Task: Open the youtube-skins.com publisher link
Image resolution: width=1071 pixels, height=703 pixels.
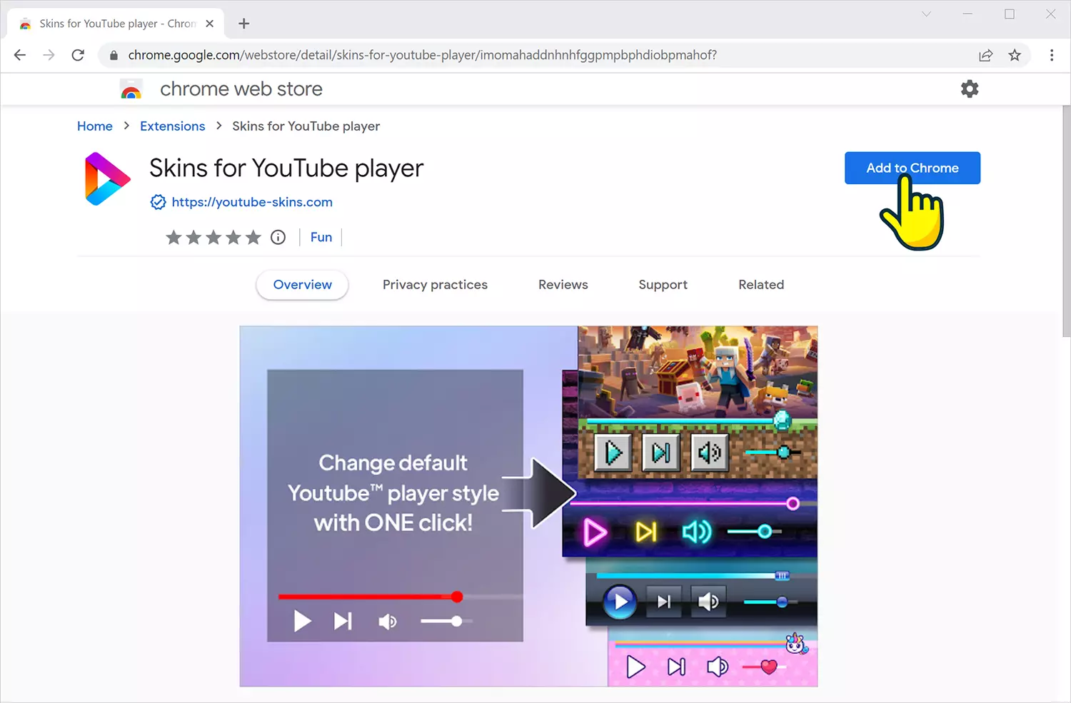Action: [x=252, y=202]
